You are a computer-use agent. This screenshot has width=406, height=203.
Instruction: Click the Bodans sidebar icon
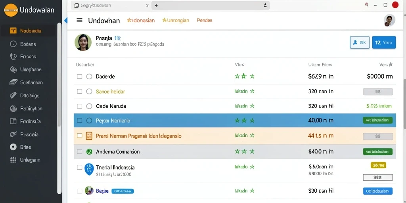point(13,44)
